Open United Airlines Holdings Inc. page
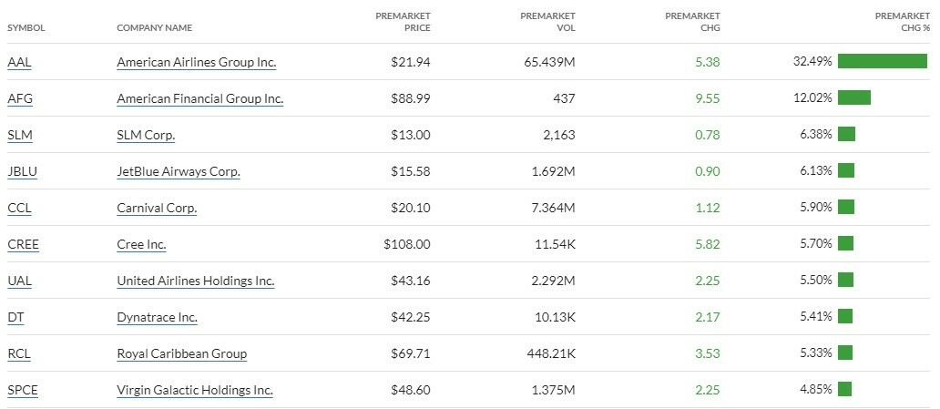This screenshot has height=409, width=940. coord(195,281)
